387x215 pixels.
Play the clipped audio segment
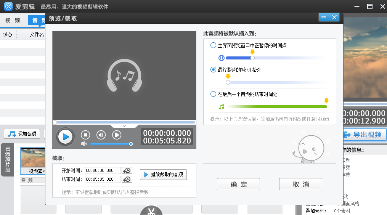[163, 175]
